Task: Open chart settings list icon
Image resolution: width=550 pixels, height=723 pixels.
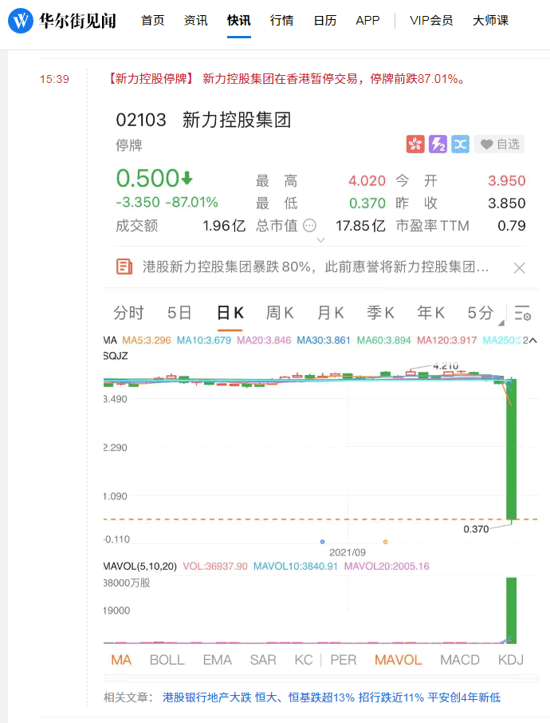Action: (x=523, y=313)
